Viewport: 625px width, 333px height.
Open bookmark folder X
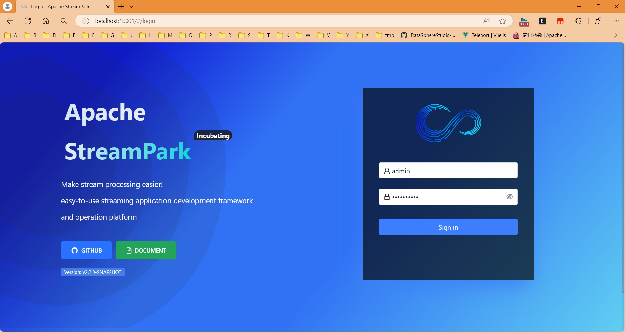(x=363, y=35)
